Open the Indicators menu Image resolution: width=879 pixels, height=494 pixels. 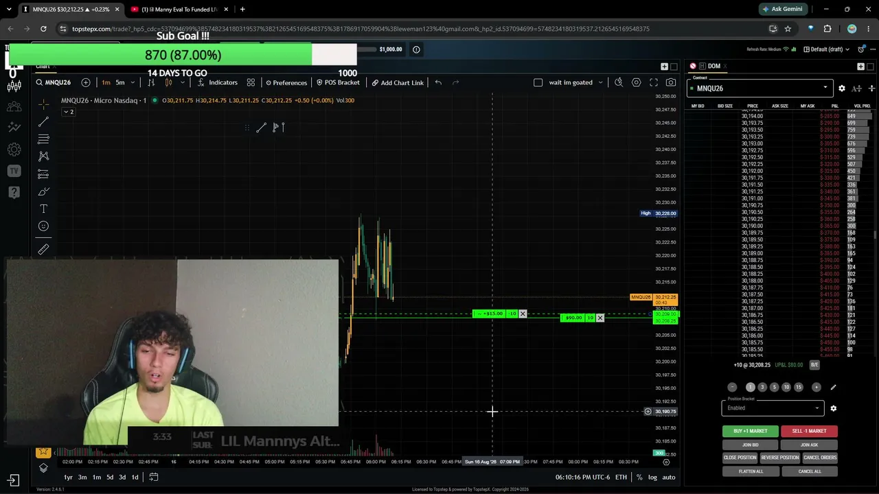tap(217, 82)
